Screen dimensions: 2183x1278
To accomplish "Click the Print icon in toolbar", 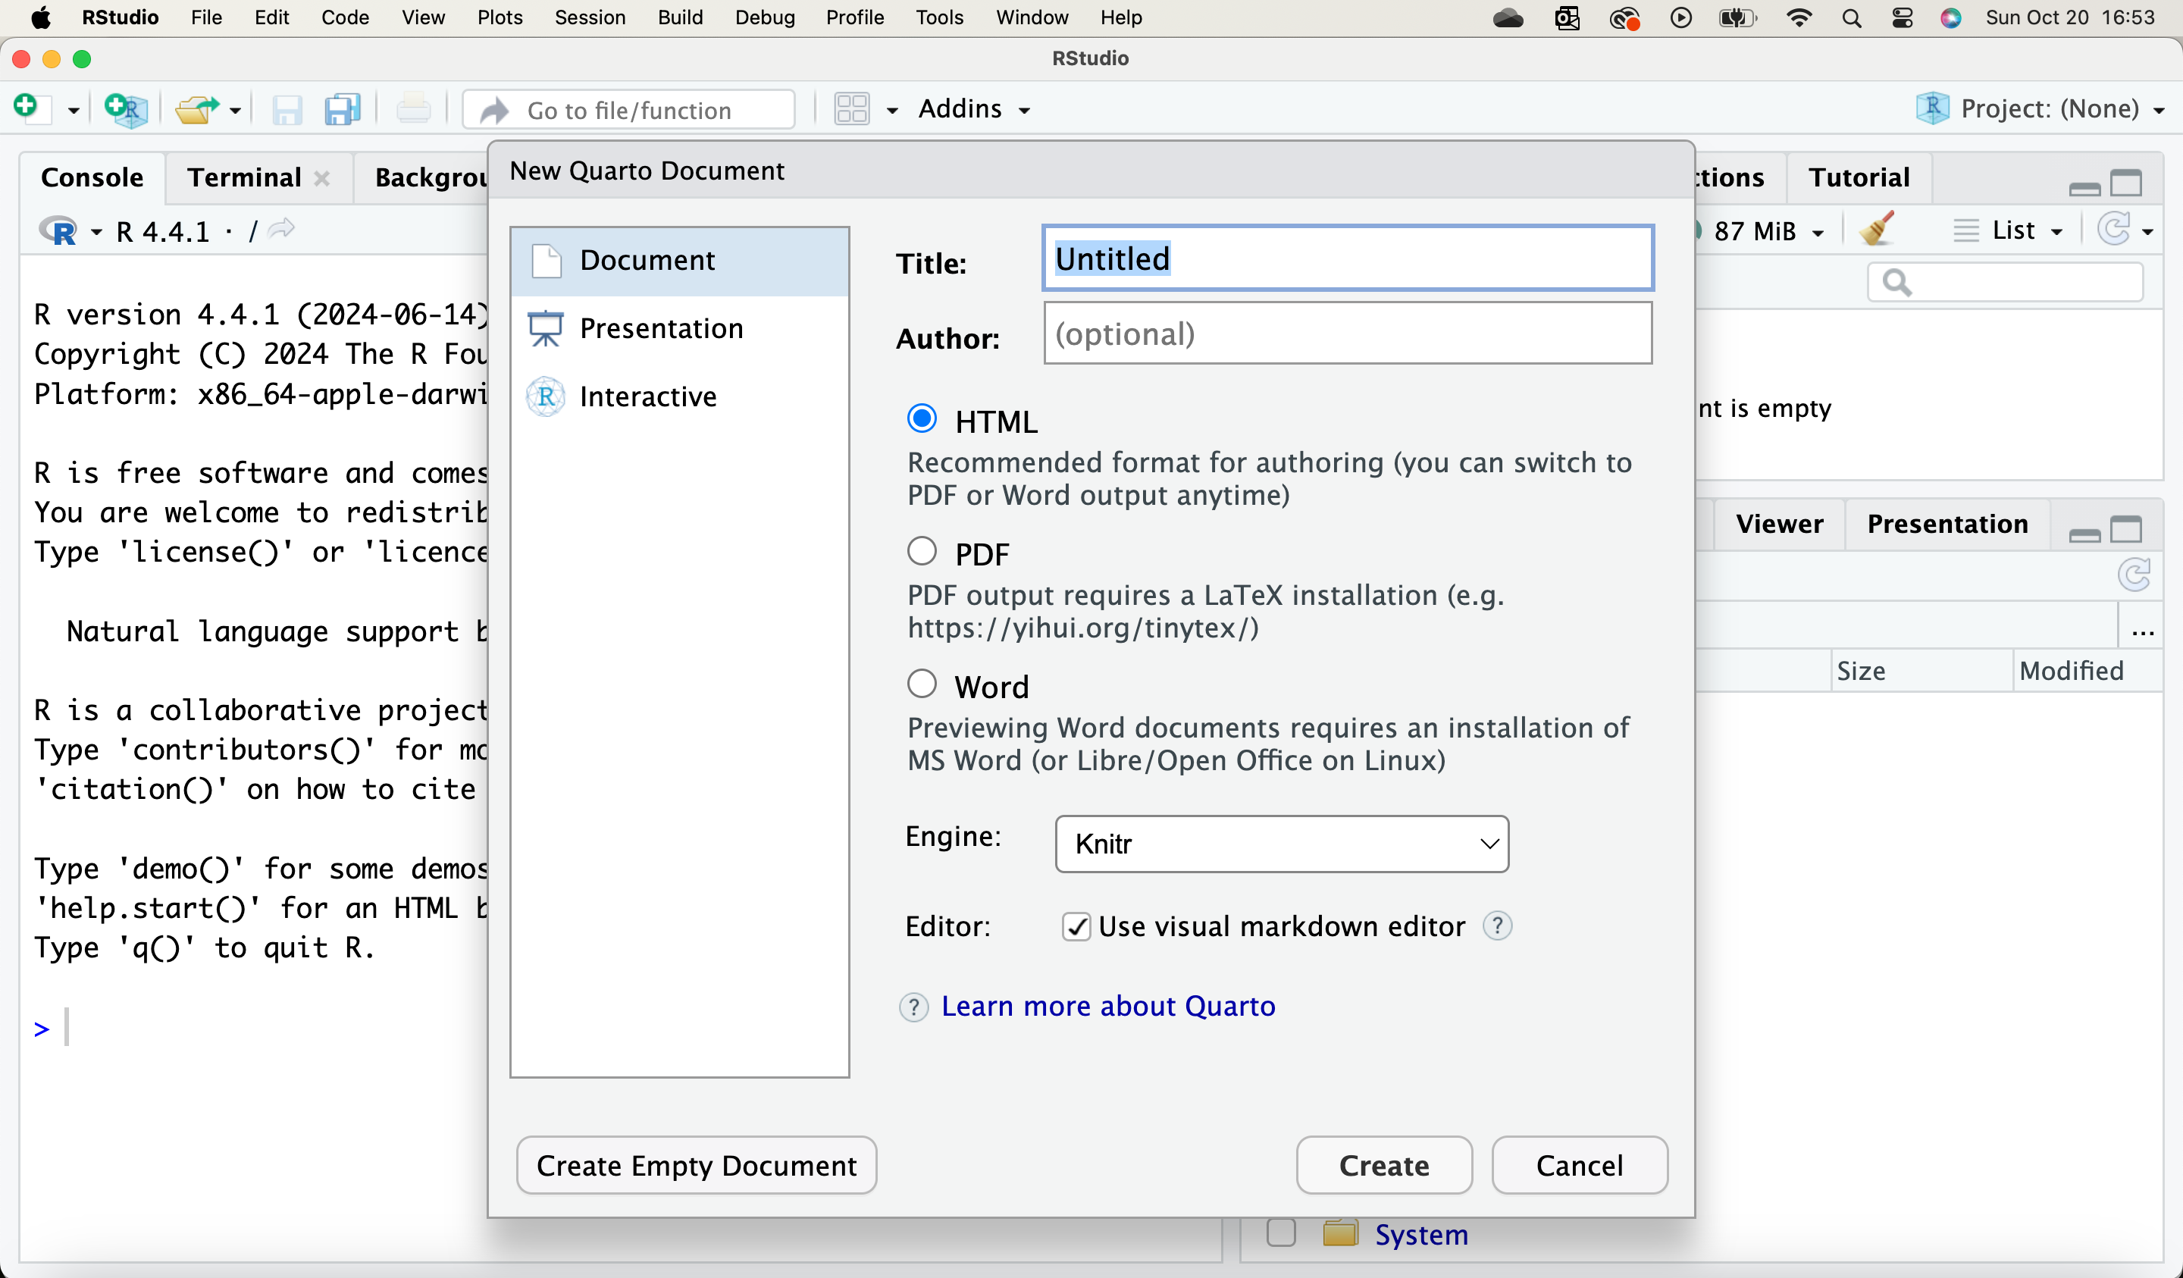I will pyautogui.click(x=413, y=109).
